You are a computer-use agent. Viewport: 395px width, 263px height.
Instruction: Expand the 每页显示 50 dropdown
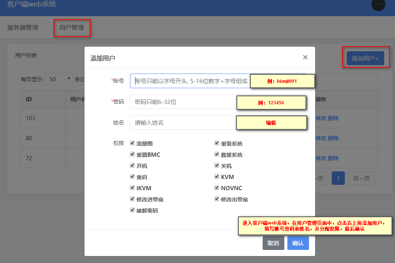[59, 79]
